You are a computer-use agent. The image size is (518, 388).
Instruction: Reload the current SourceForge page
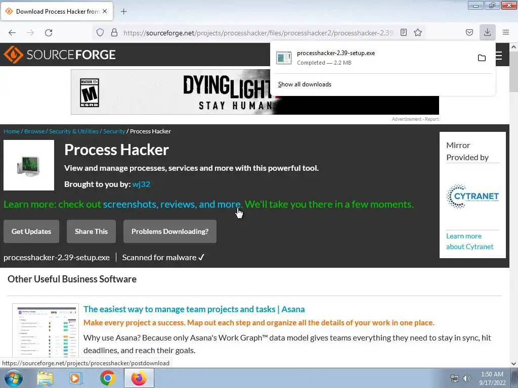(49, 32)
